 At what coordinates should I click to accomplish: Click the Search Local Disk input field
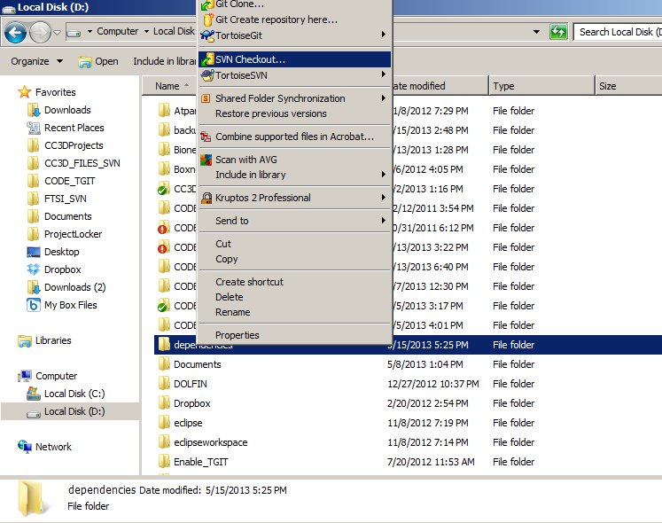(617, 32)
